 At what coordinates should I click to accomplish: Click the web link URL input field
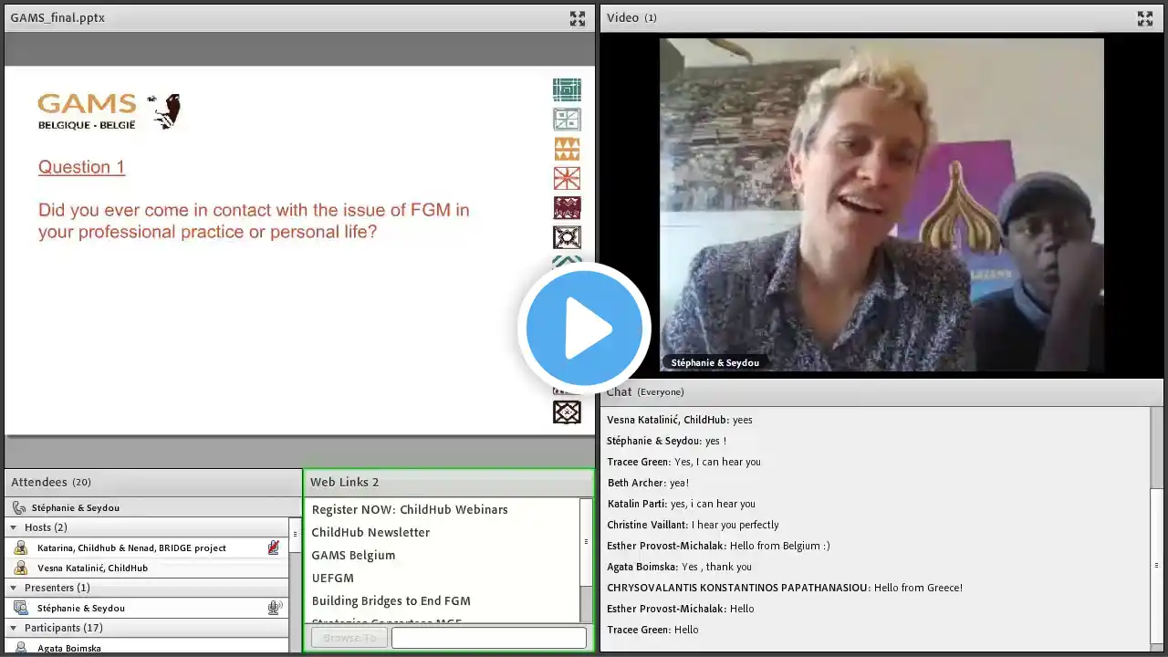[x=489, y=638]
